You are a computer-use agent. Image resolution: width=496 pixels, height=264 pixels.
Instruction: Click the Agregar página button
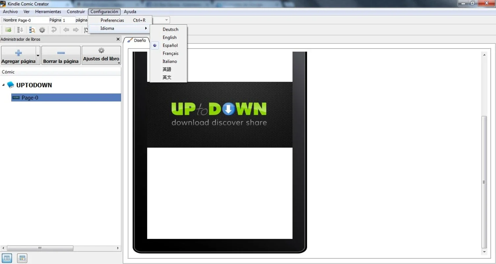tap(18, 55)
